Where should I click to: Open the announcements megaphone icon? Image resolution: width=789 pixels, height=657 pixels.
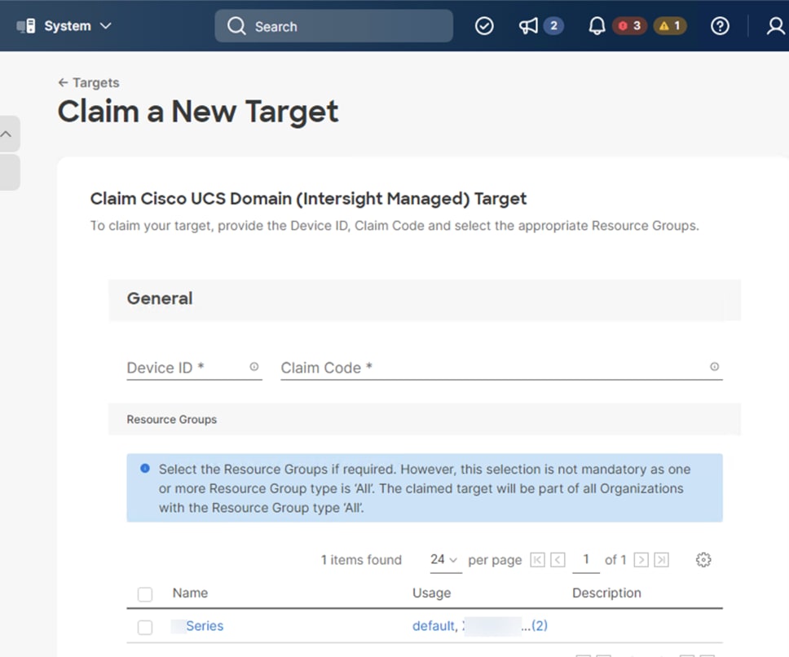click(528, 25)
